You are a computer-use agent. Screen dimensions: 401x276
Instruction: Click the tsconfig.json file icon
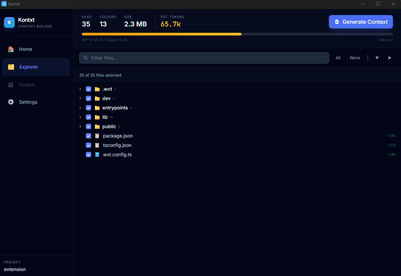pyautogui.click(x=97, y=145)
